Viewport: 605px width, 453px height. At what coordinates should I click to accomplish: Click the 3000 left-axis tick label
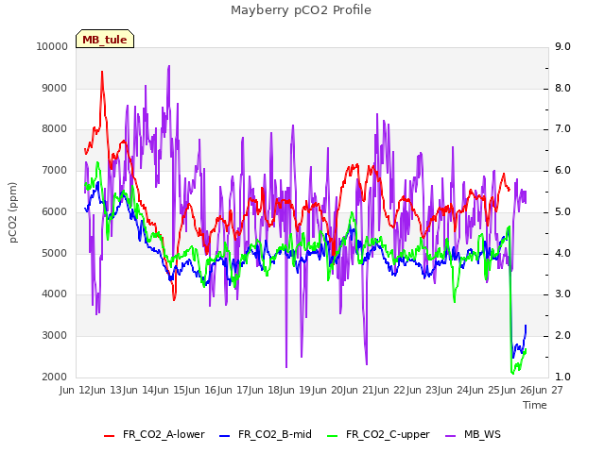[x=55, y=336]
